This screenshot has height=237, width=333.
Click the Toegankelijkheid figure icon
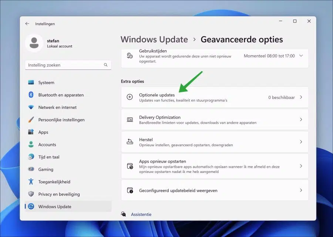(31, 181)
